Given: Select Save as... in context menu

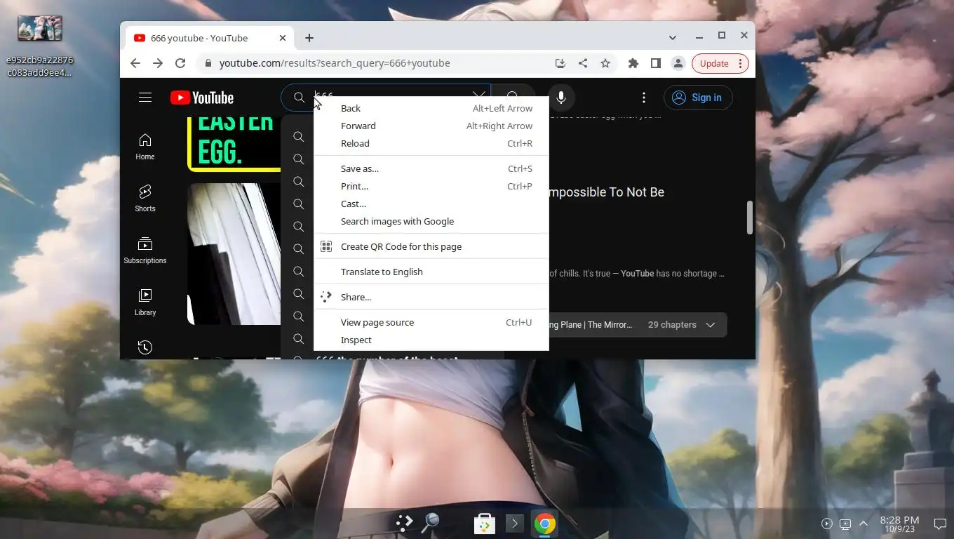Looking at the screenshot, I should (x=431, y=168).
